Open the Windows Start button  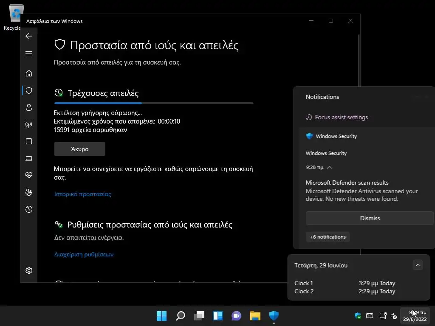click(161, 316)
